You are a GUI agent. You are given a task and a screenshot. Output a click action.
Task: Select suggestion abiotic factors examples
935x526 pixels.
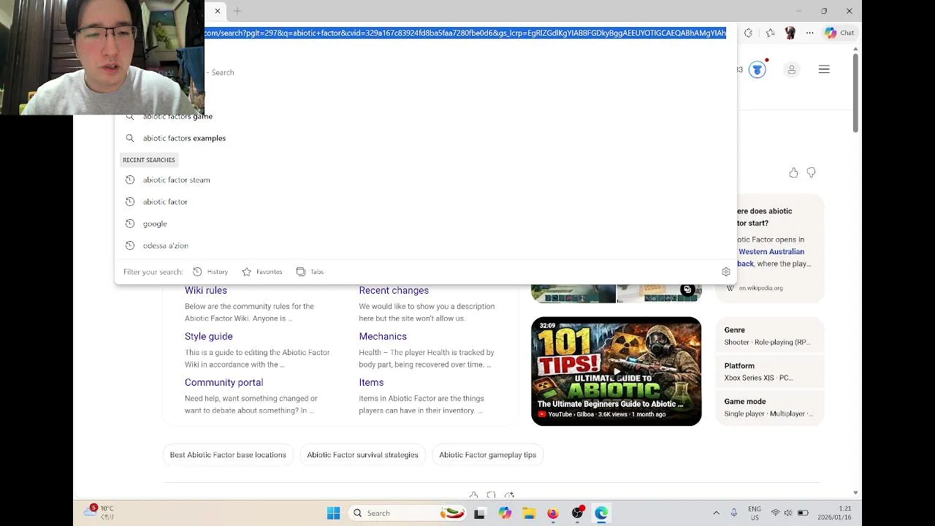point(425,138)
